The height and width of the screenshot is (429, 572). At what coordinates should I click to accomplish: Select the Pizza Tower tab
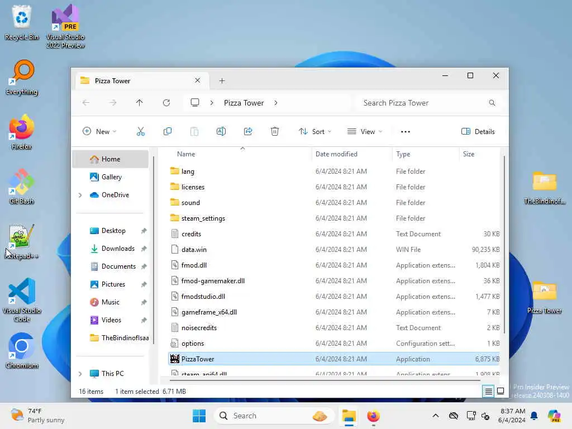click(142, 81)
